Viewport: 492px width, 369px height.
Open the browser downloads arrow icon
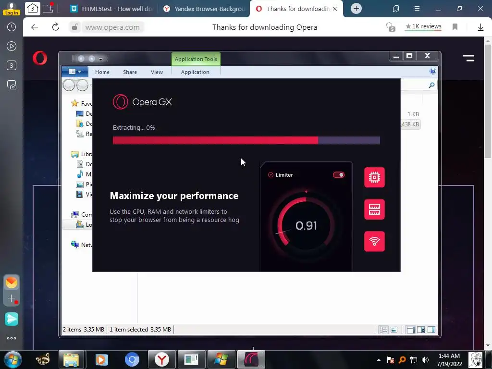coord(480,27)
